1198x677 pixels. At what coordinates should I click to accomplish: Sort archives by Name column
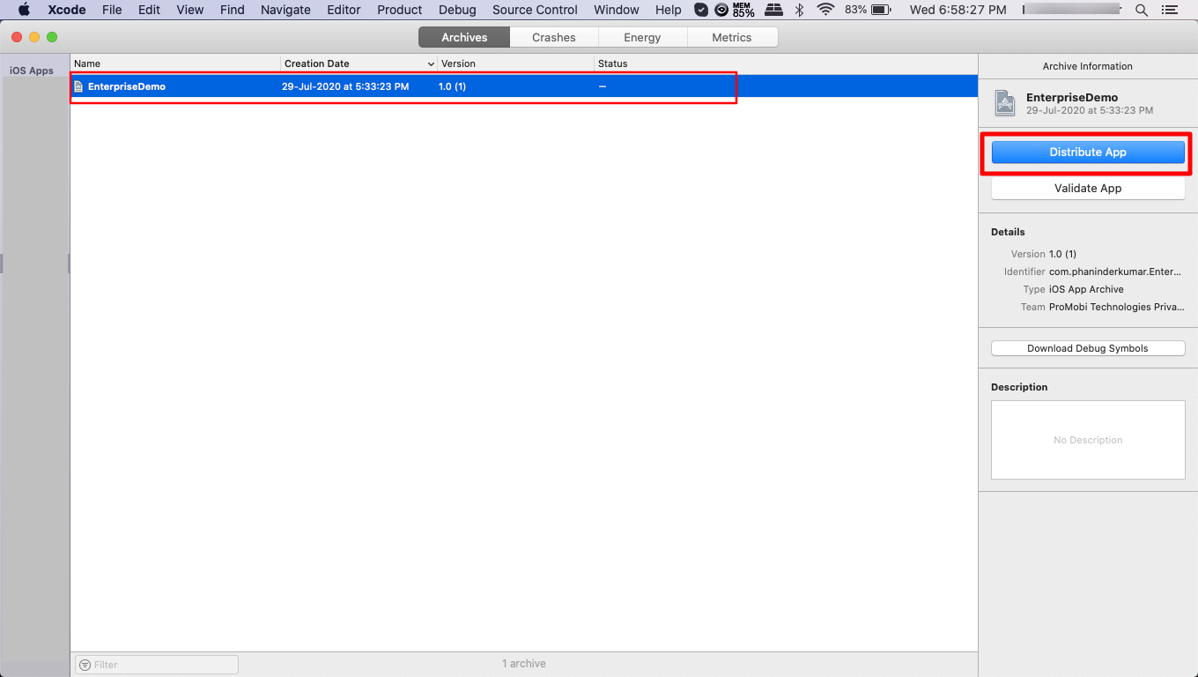(175, 63)
